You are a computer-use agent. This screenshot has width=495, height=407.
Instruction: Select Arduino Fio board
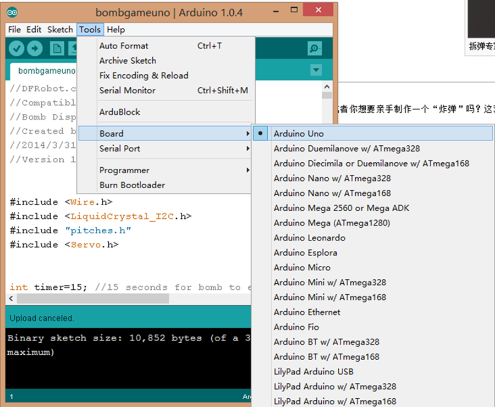click(373, 327)
